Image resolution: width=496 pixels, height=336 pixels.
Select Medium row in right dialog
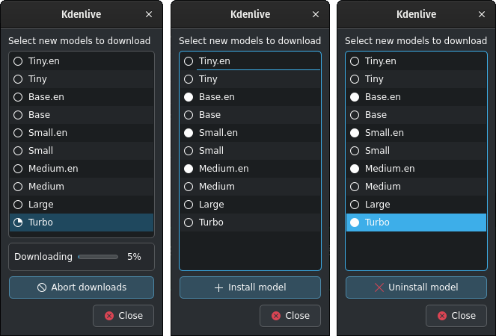tap(416, 187)
